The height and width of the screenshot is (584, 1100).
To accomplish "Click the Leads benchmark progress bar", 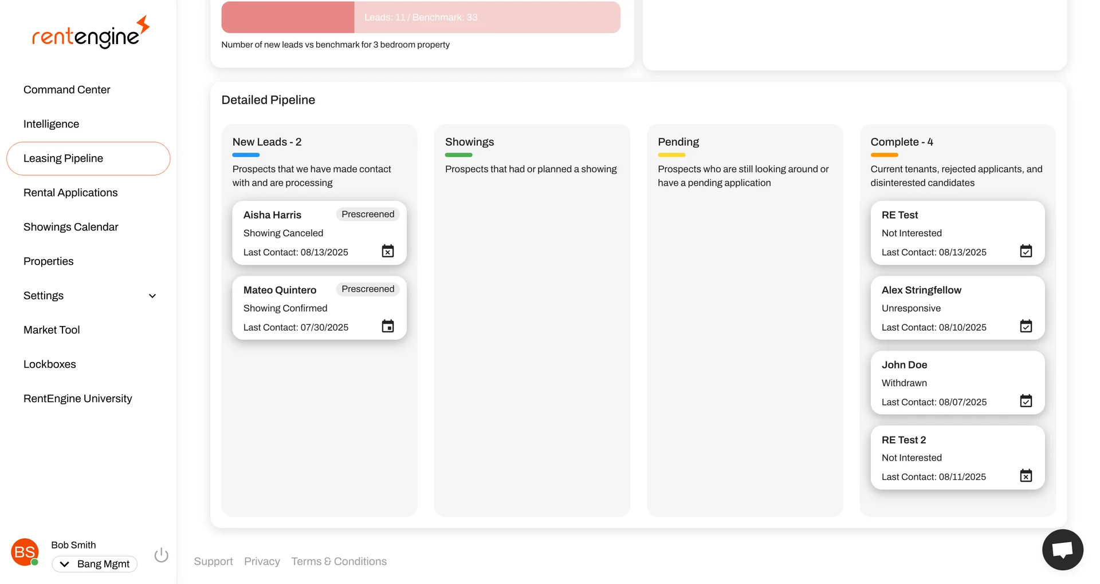I will coord(421,17).
